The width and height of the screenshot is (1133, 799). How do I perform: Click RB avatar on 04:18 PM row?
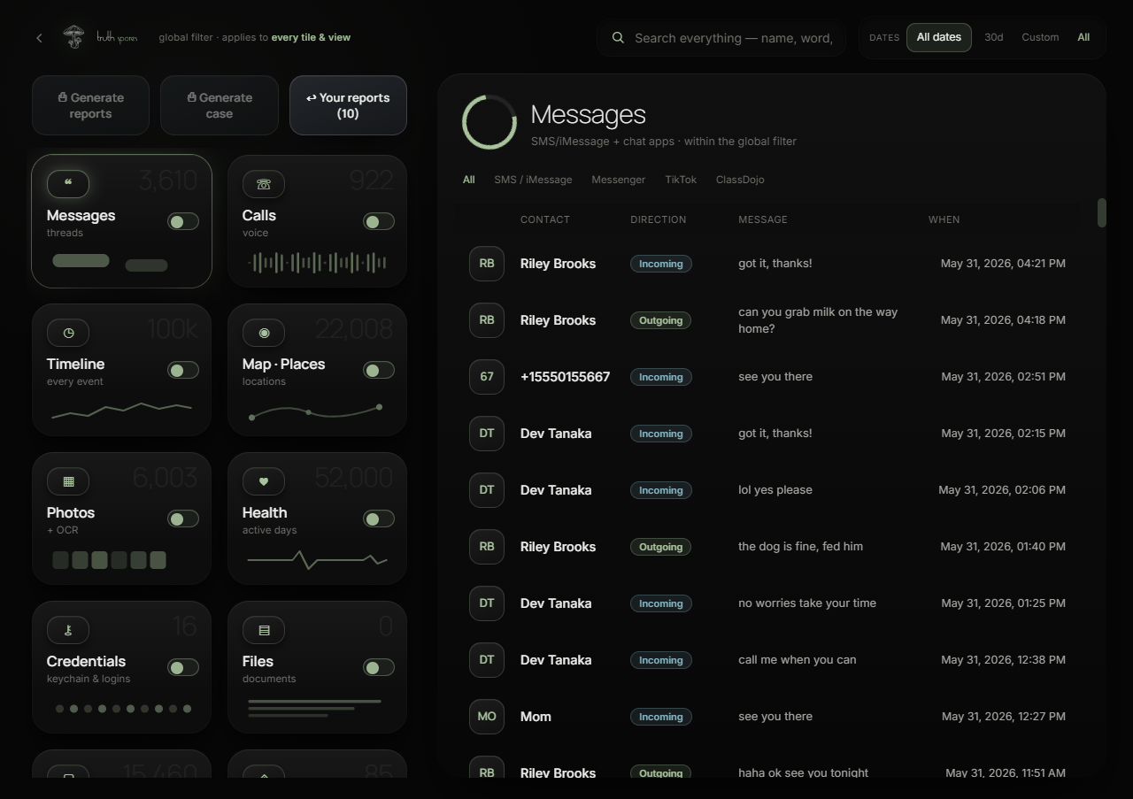[487, 320]
